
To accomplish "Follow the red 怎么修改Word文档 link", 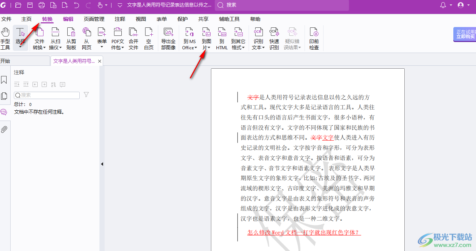I will (304, 232).
